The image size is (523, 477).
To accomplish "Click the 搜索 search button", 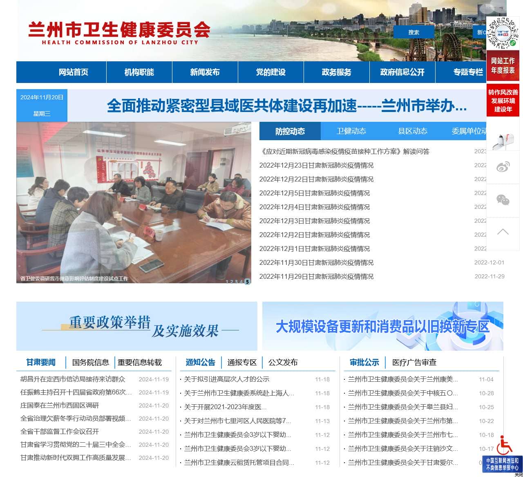I will point(413,32).
